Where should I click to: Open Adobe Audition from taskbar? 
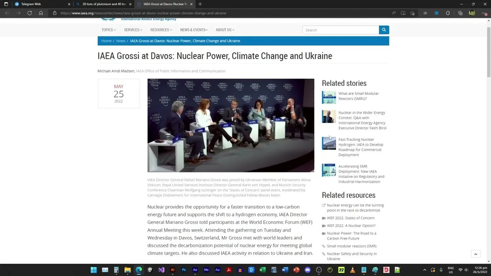click(217, 270)
